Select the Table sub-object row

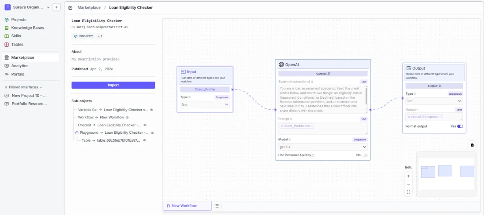(x=111, y=140)
